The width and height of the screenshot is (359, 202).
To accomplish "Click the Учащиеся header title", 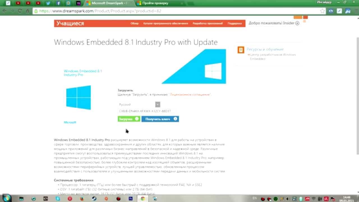I will (x=70, y=23).
